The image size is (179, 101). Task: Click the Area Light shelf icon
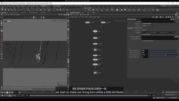pos(97,10)
